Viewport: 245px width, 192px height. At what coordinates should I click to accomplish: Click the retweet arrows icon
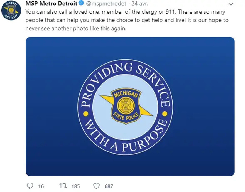click(x=63, y=186)
